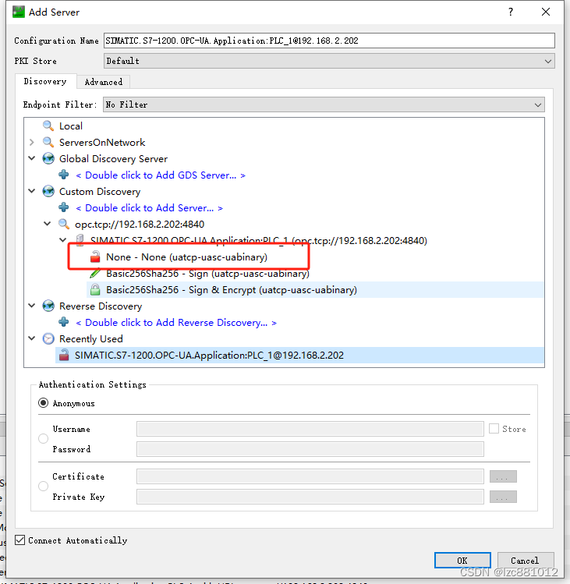Screen dimensions: 570x584
Task: Collapse the Custom Discovery node
Action: point(32,191)
